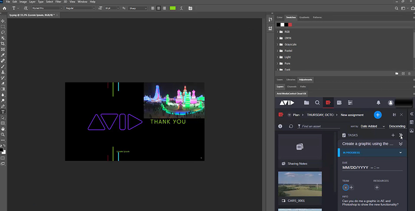Viewport: 415px width, 211px height.
Task: Open the red Avid assignments app icon
Action: pos(328,102)
